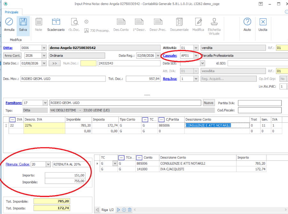This screenshot has height=214, width=288.
Task: Click the Fornitore link
Action: 14,103
